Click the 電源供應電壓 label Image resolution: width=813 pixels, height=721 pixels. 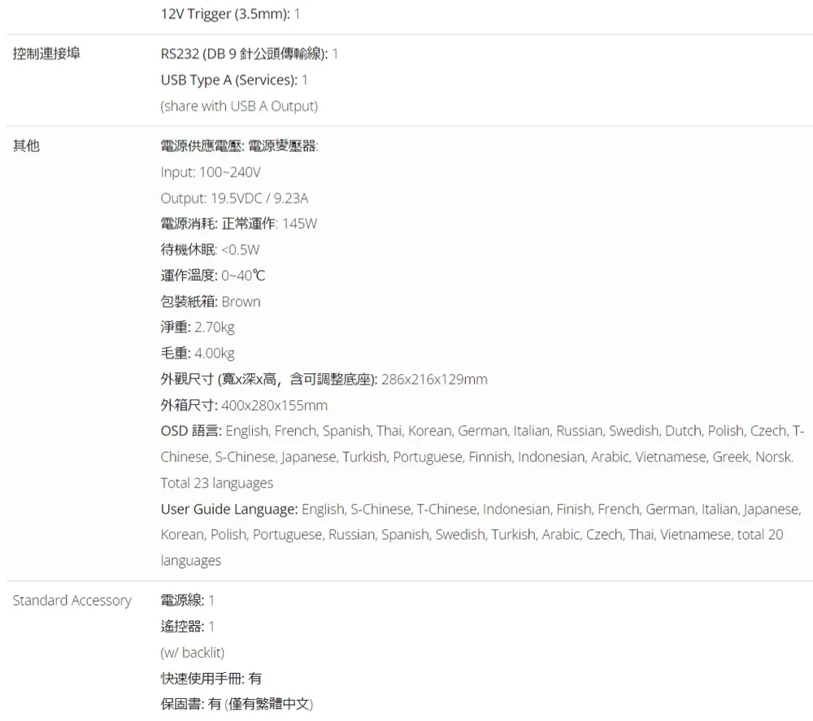coord(202,146)
